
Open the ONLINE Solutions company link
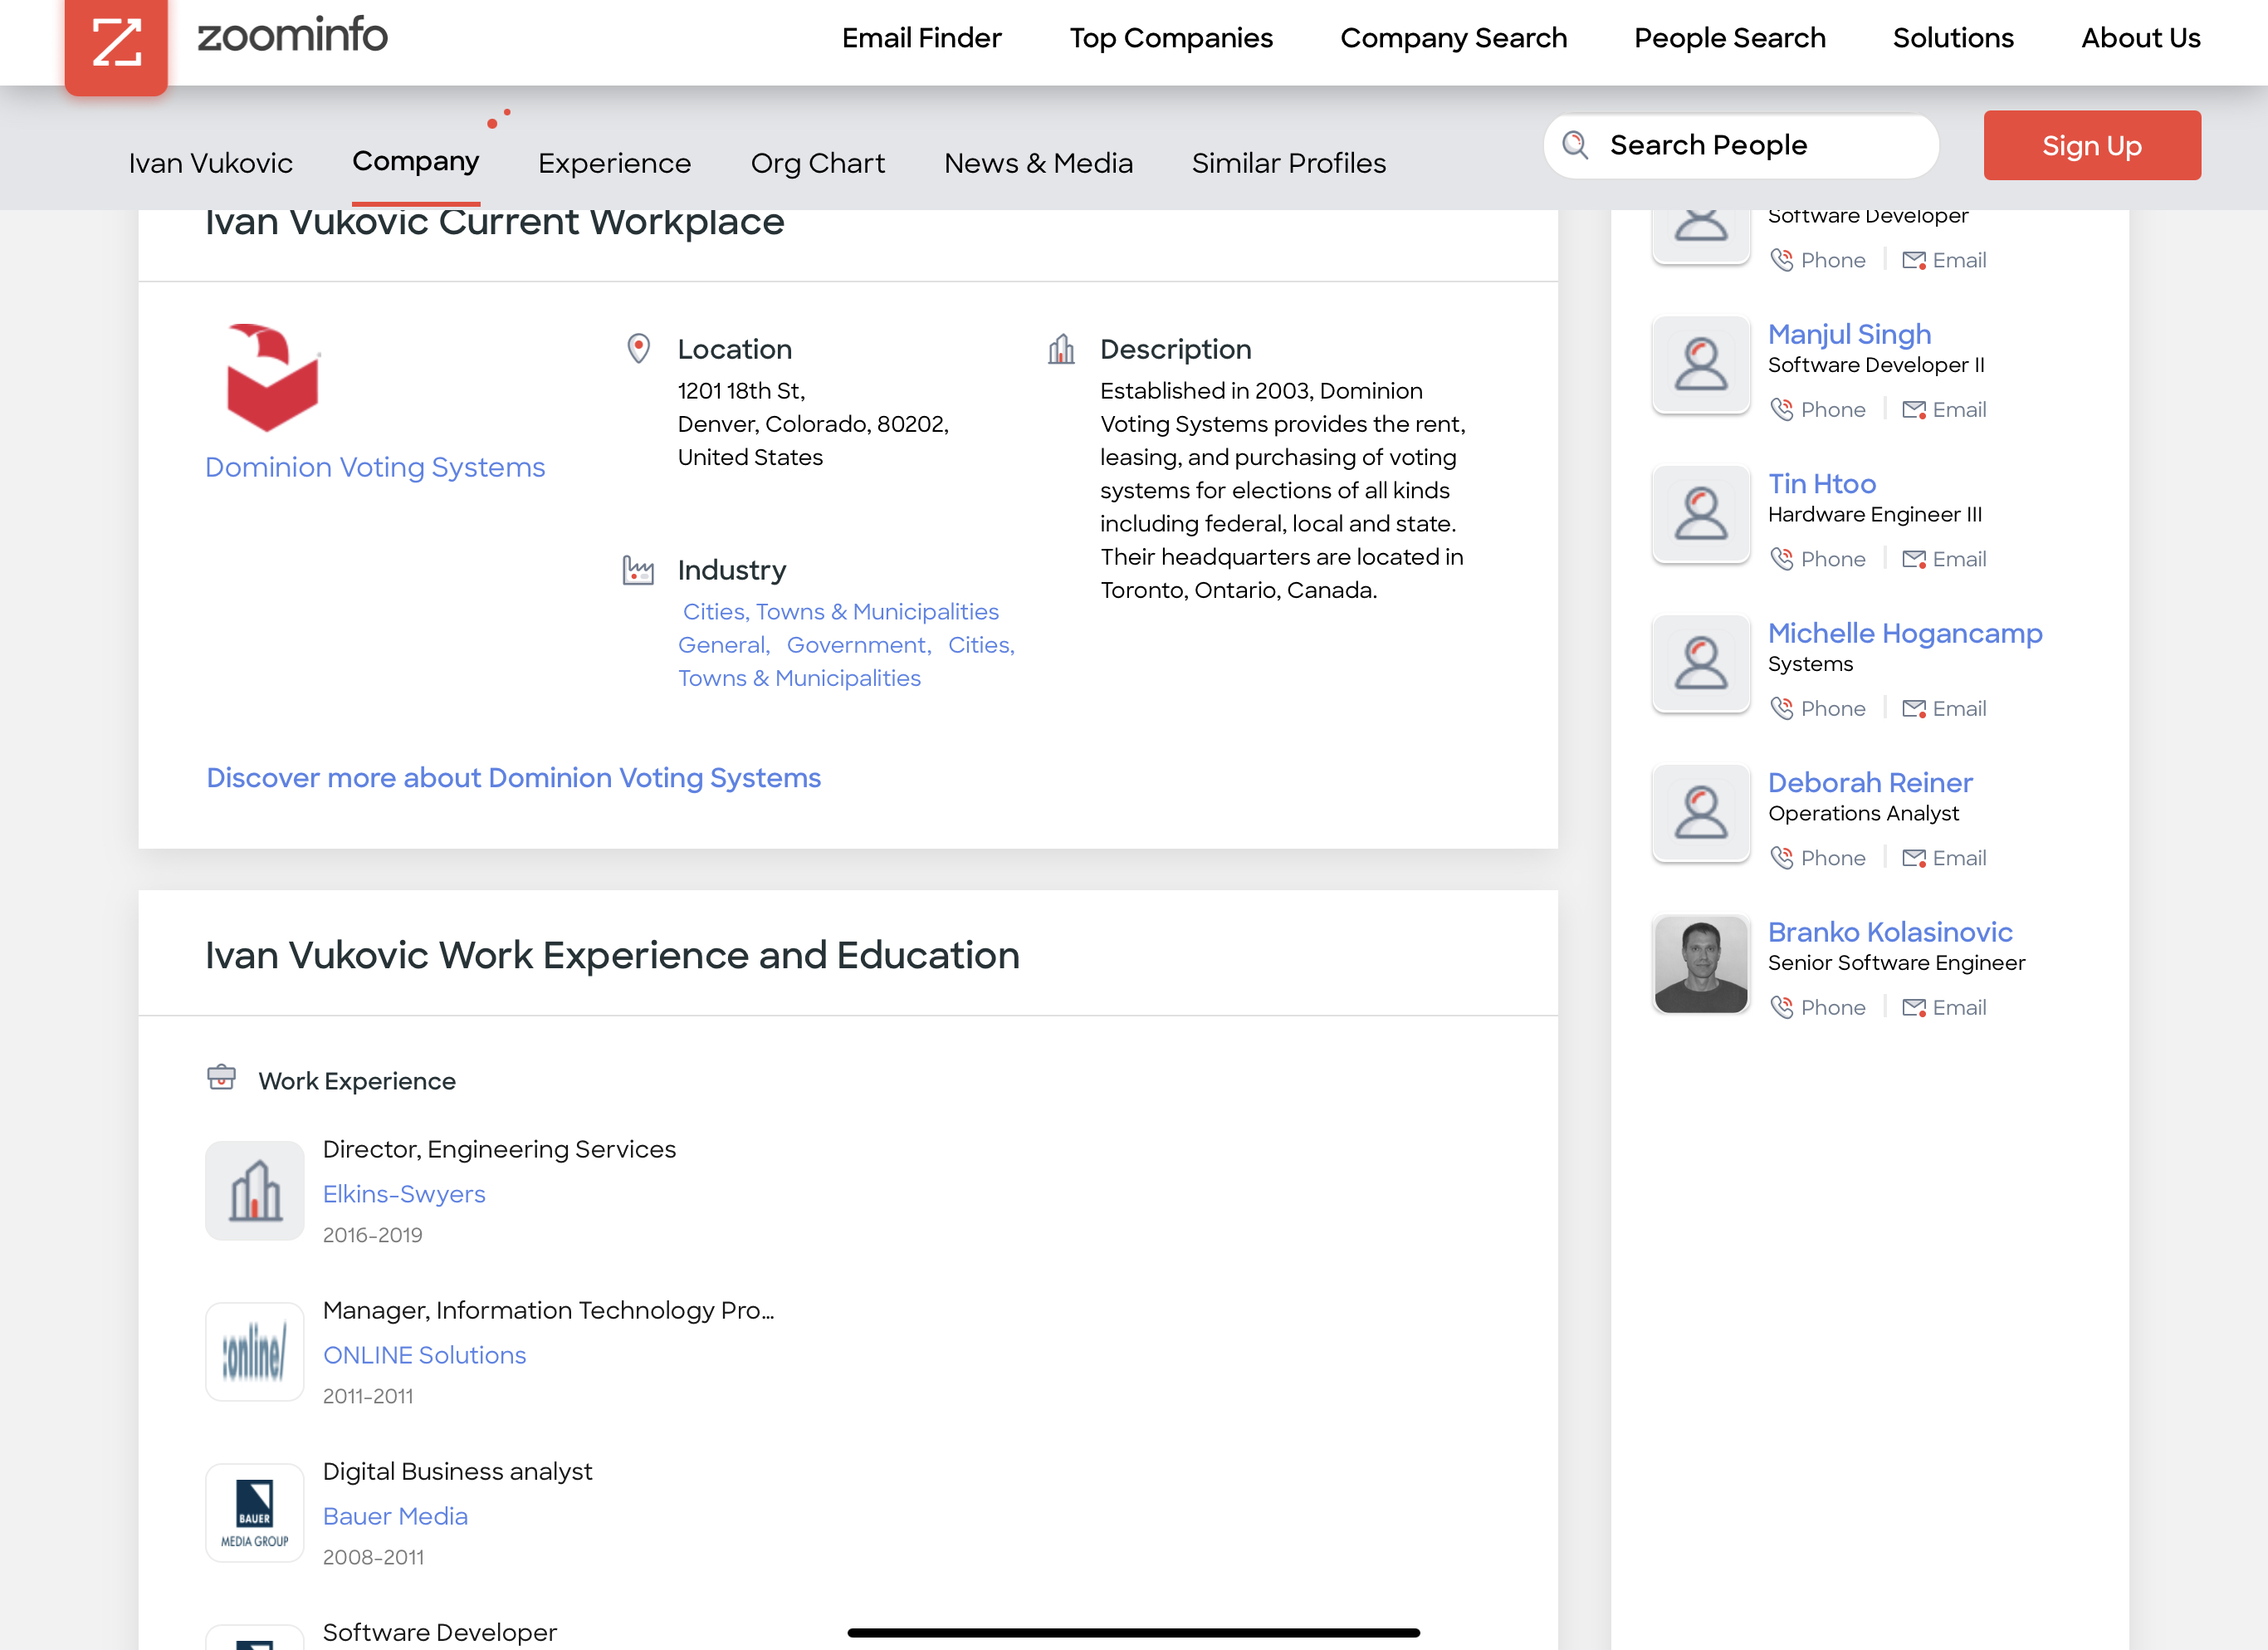[424, 1355]
